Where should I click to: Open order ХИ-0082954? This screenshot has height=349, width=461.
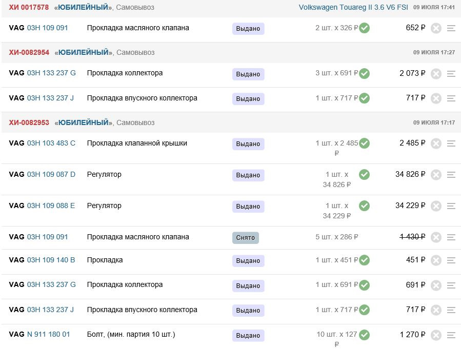click(x=29, y=52)
